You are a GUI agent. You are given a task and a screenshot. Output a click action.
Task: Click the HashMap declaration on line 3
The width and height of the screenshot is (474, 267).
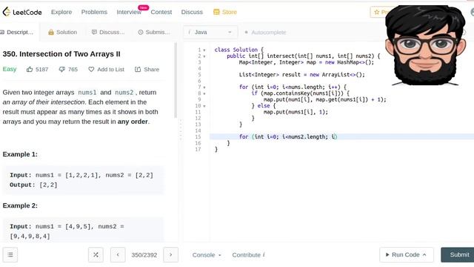306,62
